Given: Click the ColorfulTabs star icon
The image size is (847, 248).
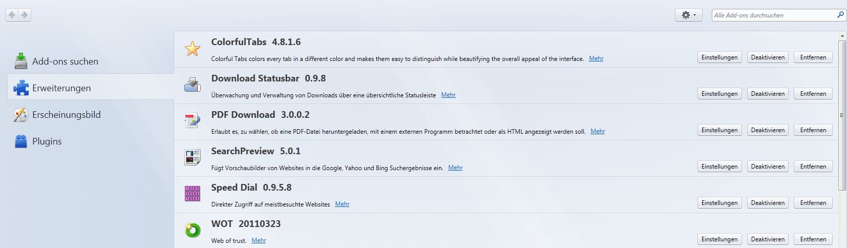Looking at the screenshot, I should coord(193,49).
